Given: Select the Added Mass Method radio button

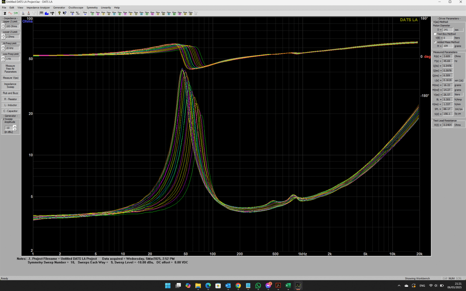Looking at the screenshot, I should tap(435, 42).
